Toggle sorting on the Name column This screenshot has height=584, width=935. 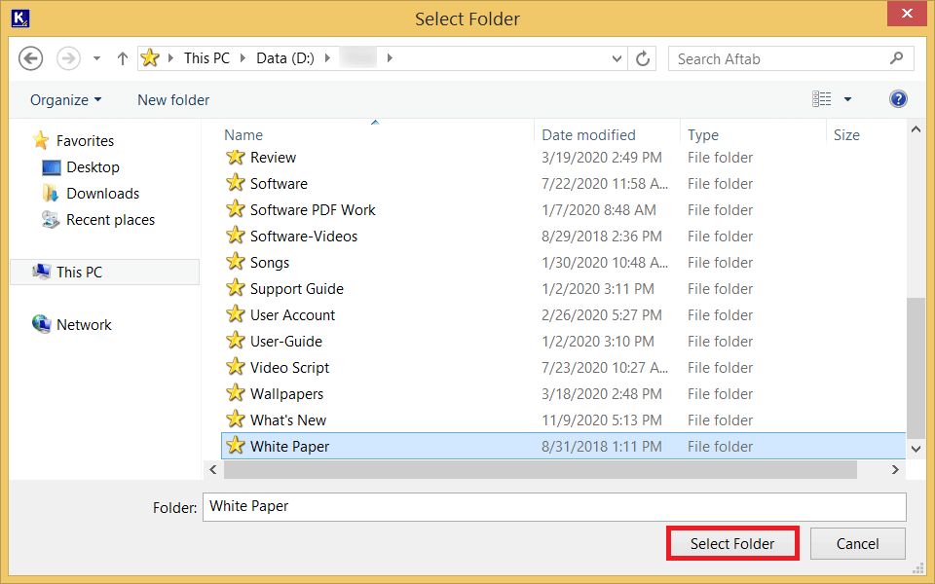(243, 134)
